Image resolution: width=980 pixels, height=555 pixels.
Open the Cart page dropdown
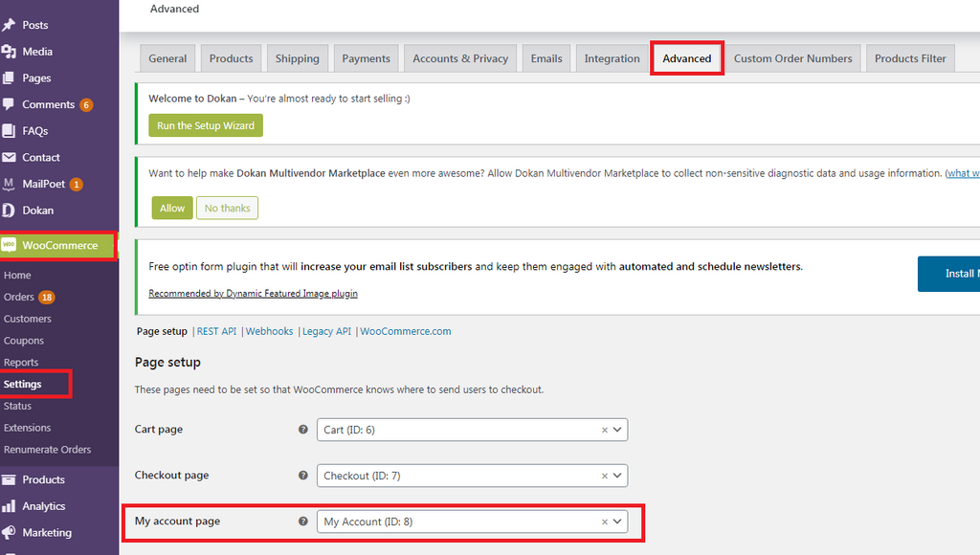tap(472, 430)
